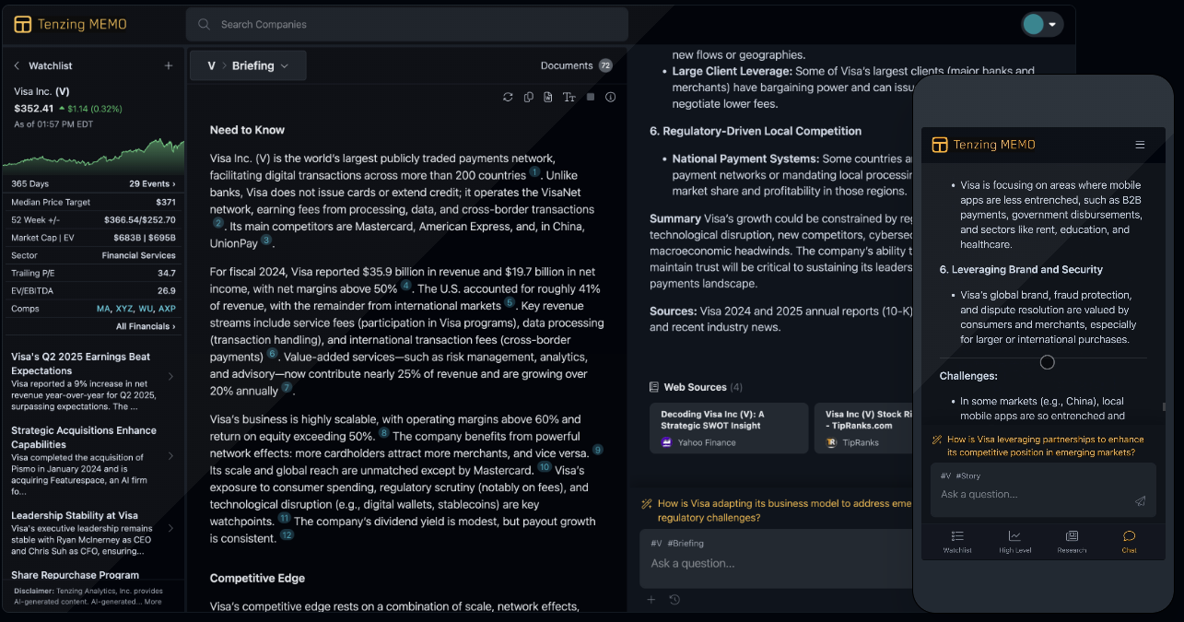Open the All Financials link

pyautogui.click(x=146, y=326)
